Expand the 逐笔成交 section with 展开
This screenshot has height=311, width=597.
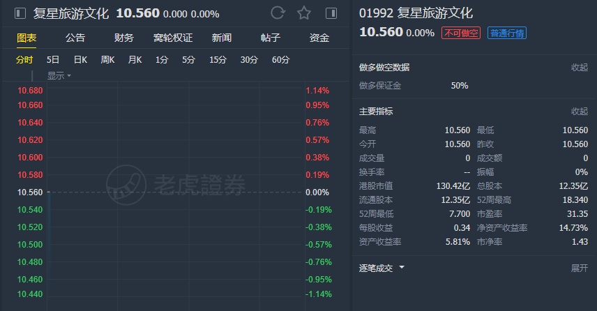pos(580,268)
